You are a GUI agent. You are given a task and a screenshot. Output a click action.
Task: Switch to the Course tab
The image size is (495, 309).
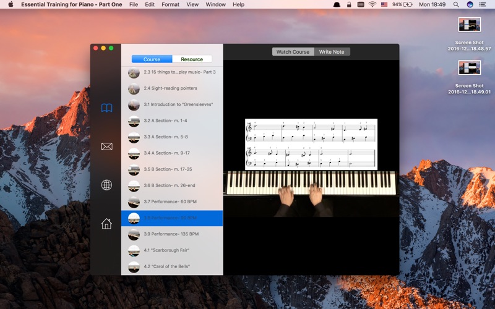[152, 59]
